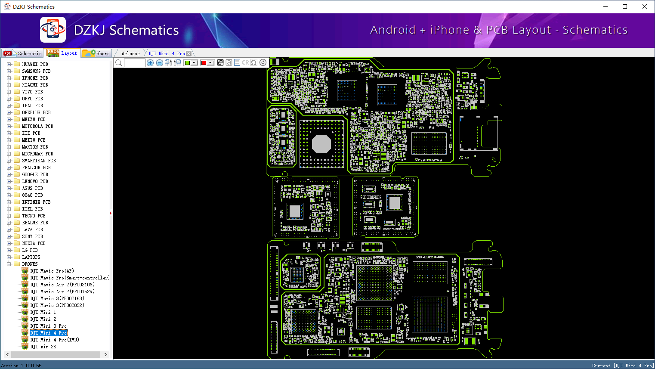Image resolution: width=655 pixels, height=369 pixels.
Task: Click the 'Current [DJI Mini 4 Pro]' status text
Action: tap(623, 366)
